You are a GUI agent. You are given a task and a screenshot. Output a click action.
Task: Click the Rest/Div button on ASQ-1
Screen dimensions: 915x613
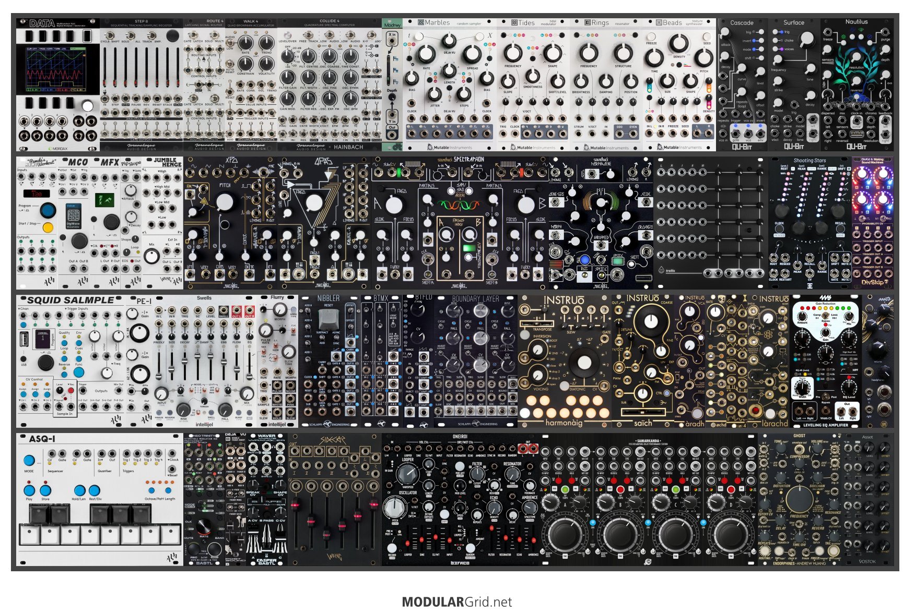(95, 490)
